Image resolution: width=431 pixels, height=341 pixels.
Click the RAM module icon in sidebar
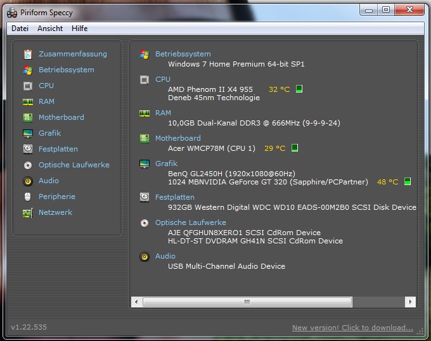[x=27, y=102]
